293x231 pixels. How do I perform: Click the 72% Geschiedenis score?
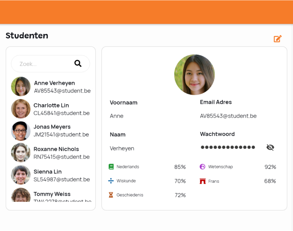(180, 195)
